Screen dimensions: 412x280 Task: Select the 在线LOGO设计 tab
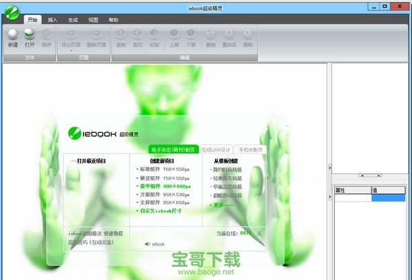click(216, 149)
